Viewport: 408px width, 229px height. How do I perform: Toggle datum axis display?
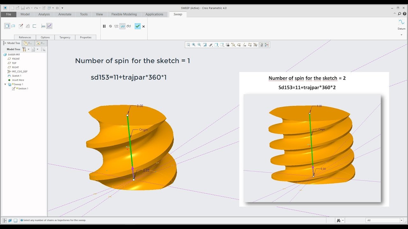[244, 45]
